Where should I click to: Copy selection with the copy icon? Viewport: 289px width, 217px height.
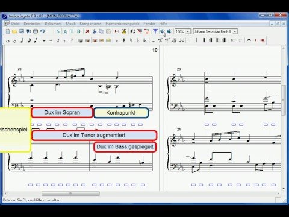point(101,31)
